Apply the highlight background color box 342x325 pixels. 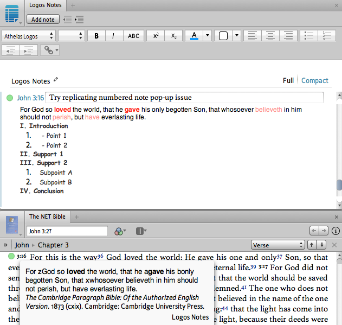(223, 36)
